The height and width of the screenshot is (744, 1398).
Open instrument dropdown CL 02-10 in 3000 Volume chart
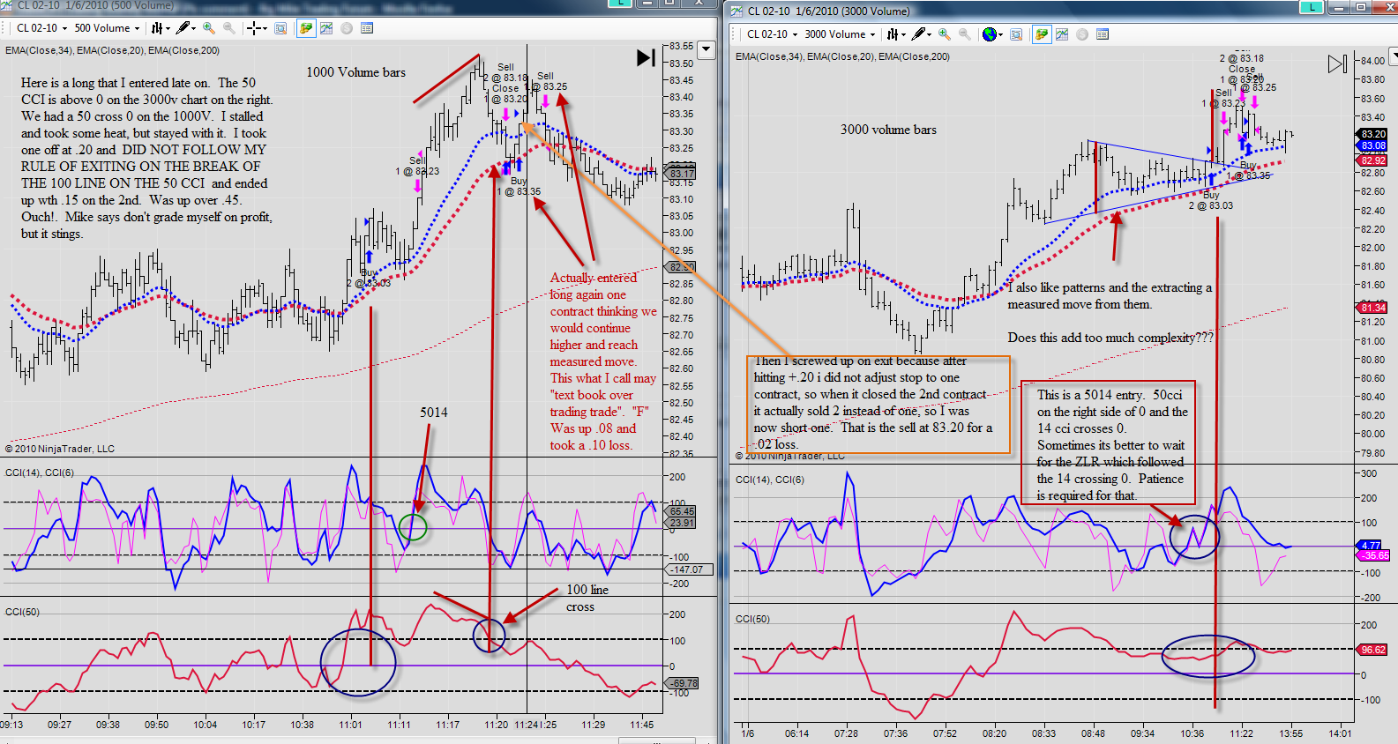coord(772,34)
